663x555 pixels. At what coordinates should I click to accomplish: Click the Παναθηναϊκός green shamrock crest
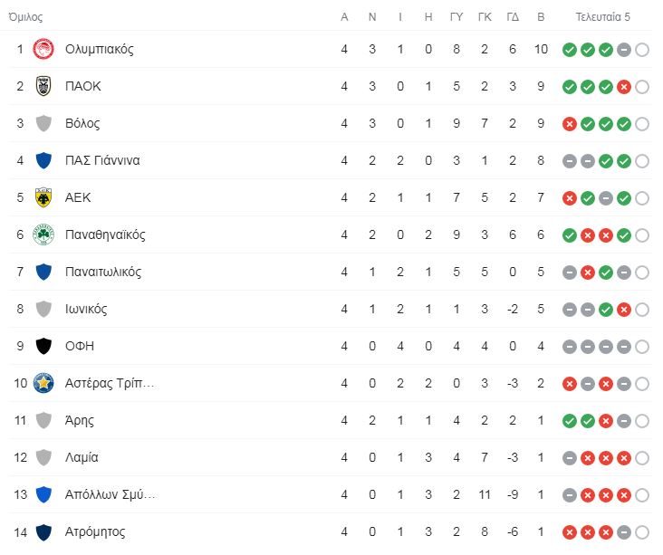click(x=43, y=234)
